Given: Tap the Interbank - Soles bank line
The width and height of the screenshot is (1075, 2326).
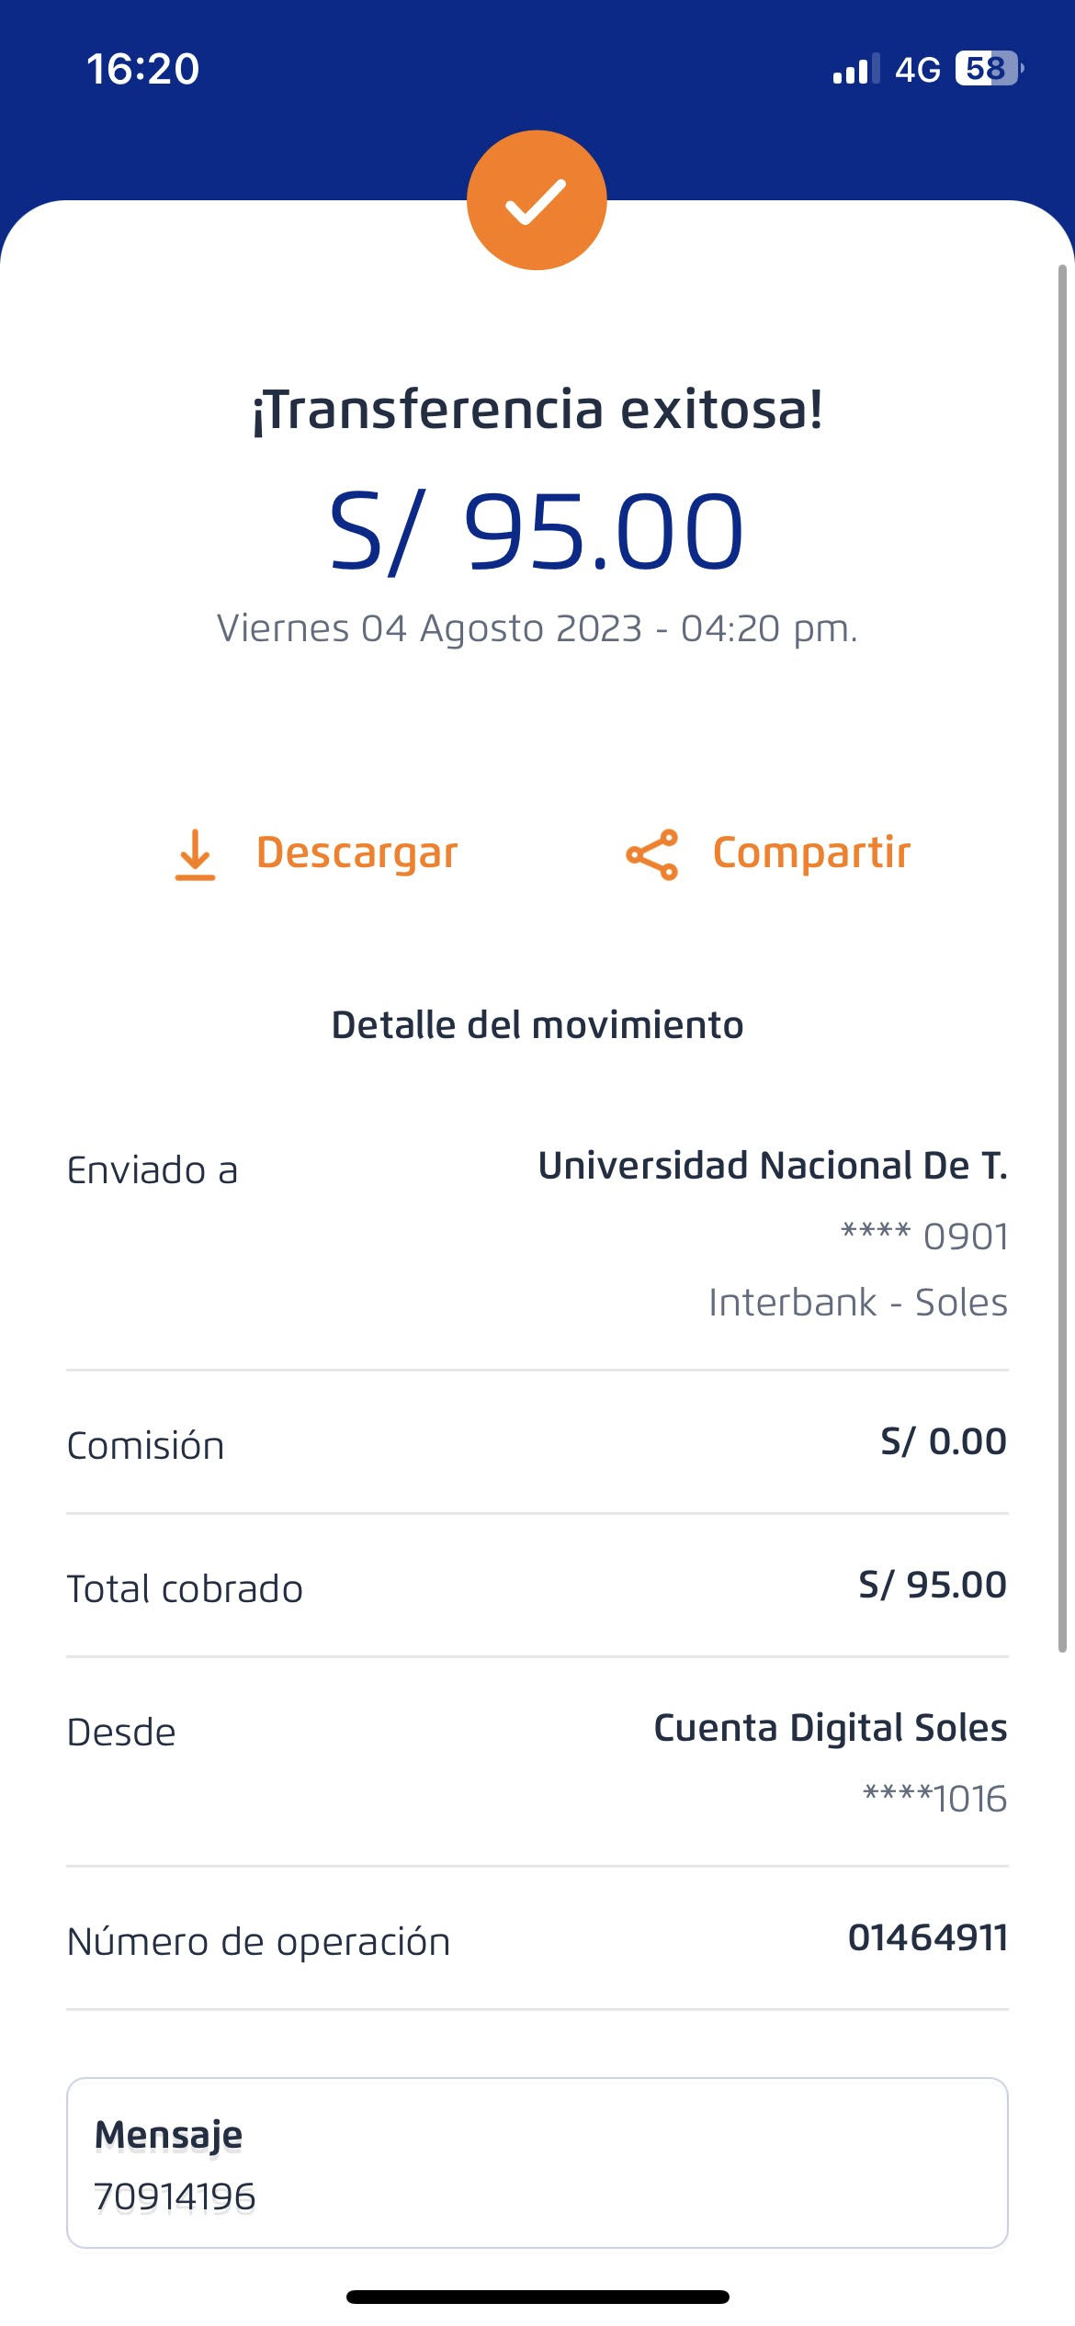Looking at the screenshot, I should tap(857, 1303).
